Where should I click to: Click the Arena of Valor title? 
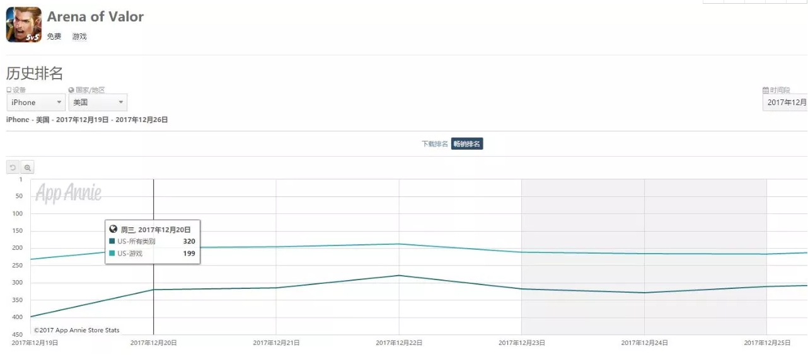tap(95, 17)
